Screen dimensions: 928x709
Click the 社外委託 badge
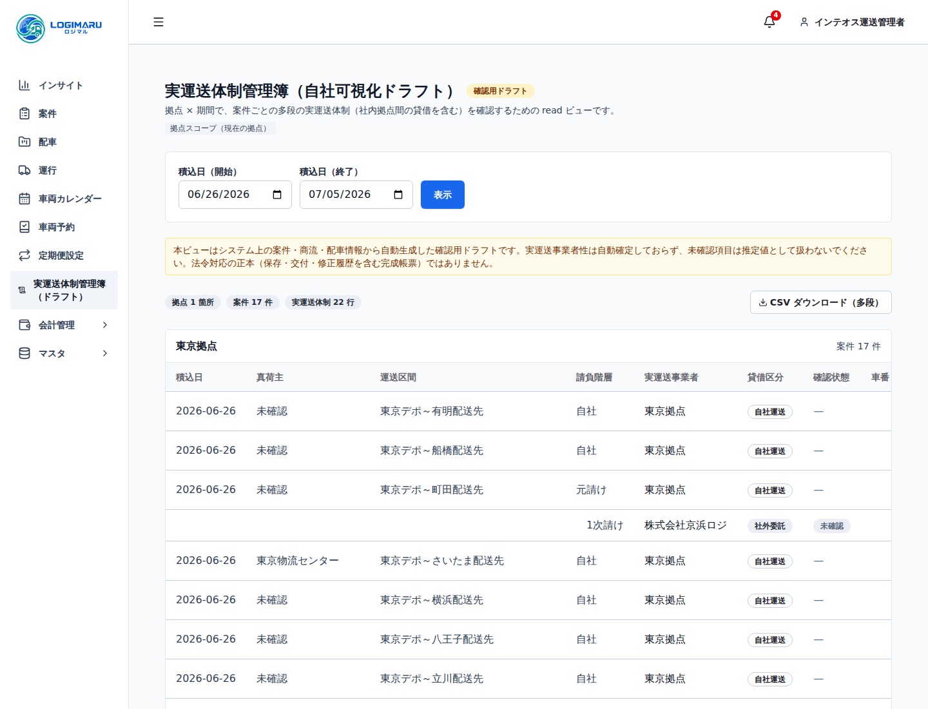(770, 526)
